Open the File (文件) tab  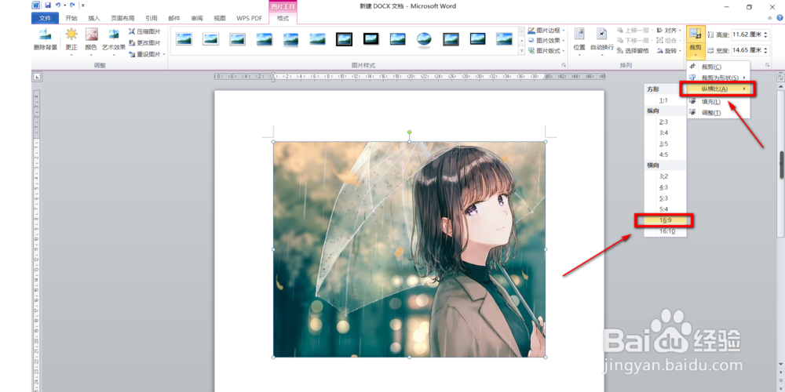(x=45, y=18)
